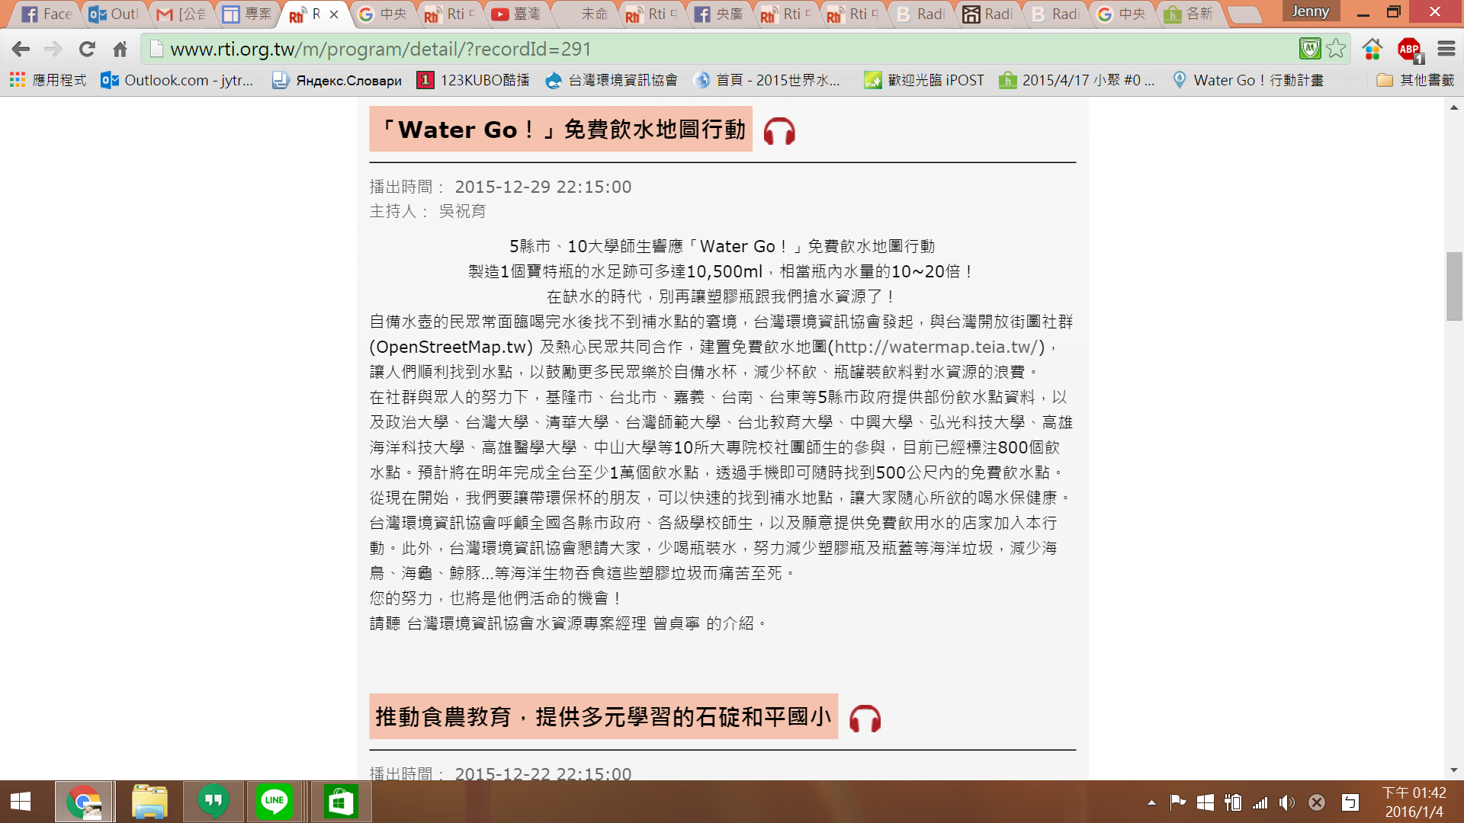Screen dimensions: 1464x823
Task: Toggle volume speaker in system tray
Action: 1287,802
